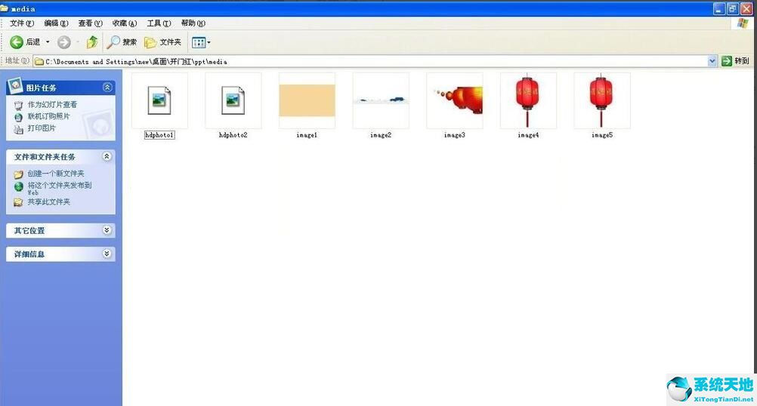757x406 pixels.
Task: Click the Back arrow toolbar icon
Action: [x=17, y=42]
